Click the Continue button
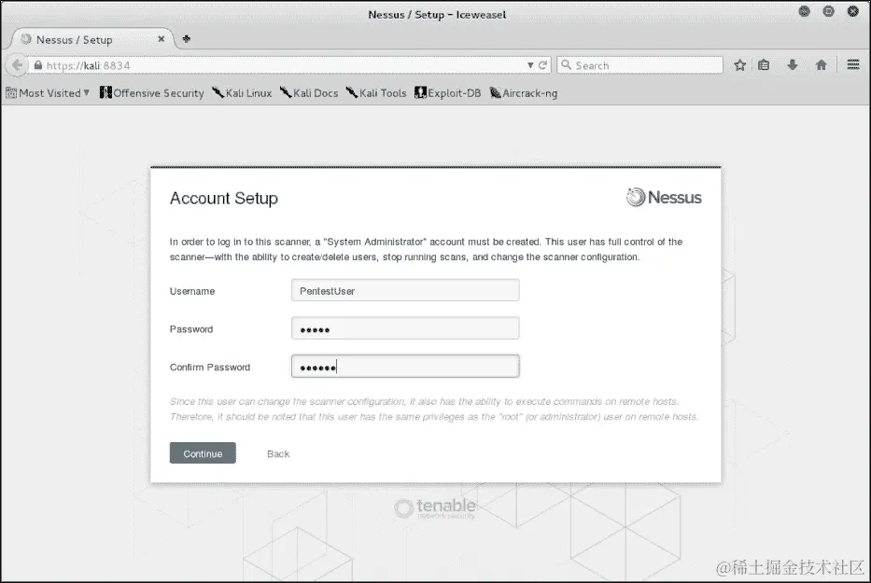 [x=203, y=453]
